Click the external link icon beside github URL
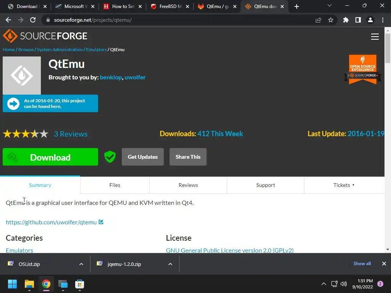 (101, 222)
